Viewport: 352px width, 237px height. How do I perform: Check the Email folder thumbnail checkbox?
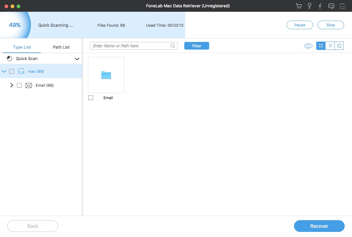click(x=91, y=98)
